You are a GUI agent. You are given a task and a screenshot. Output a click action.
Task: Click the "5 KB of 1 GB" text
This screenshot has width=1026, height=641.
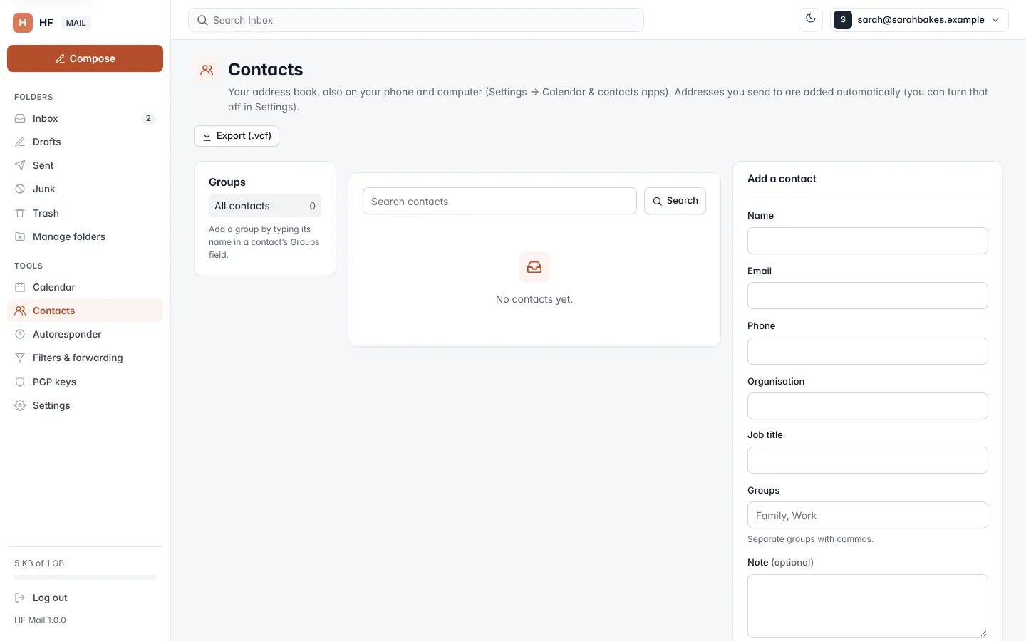[x=39, y=563]
